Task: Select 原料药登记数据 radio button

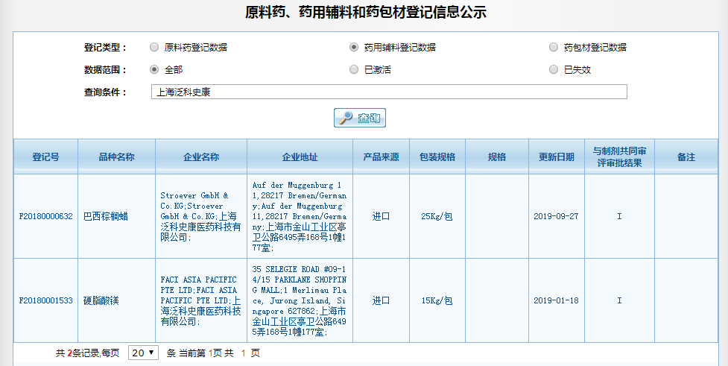Action: [153, 48]
